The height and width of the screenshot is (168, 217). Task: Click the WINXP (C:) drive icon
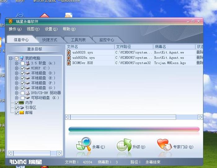coord(27,68)
